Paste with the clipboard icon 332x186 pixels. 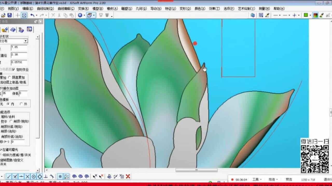pyautogui.click(x=71, y=15)
